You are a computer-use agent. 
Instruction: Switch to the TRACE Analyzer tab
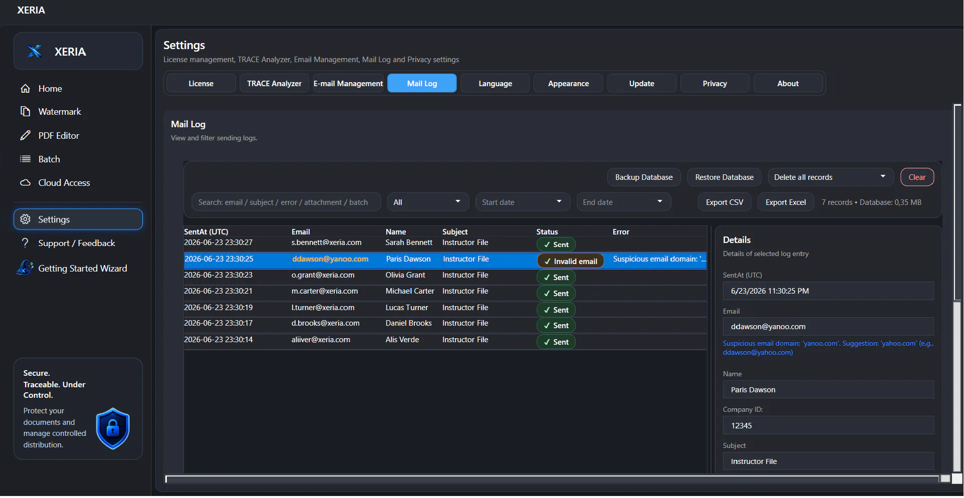coord(274,83)
